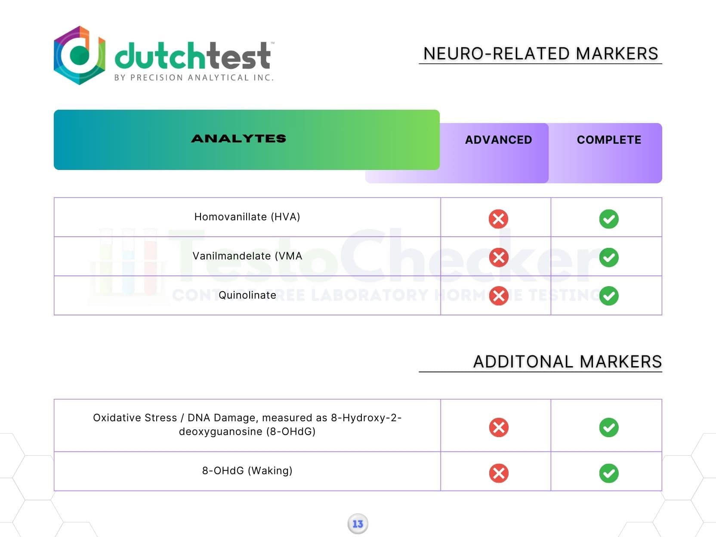The image size is (716, 537).
Task: Click the DutchTest hexagon logo icon
Action: 79,56
